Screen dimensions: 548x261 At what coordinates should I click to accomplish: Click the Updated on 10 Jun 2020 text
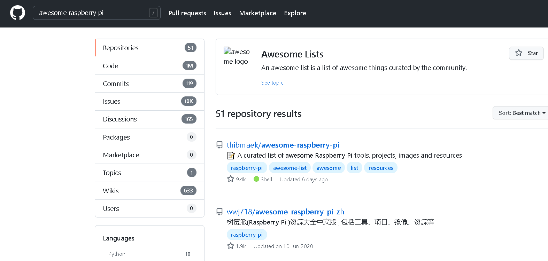coord(283,246)
